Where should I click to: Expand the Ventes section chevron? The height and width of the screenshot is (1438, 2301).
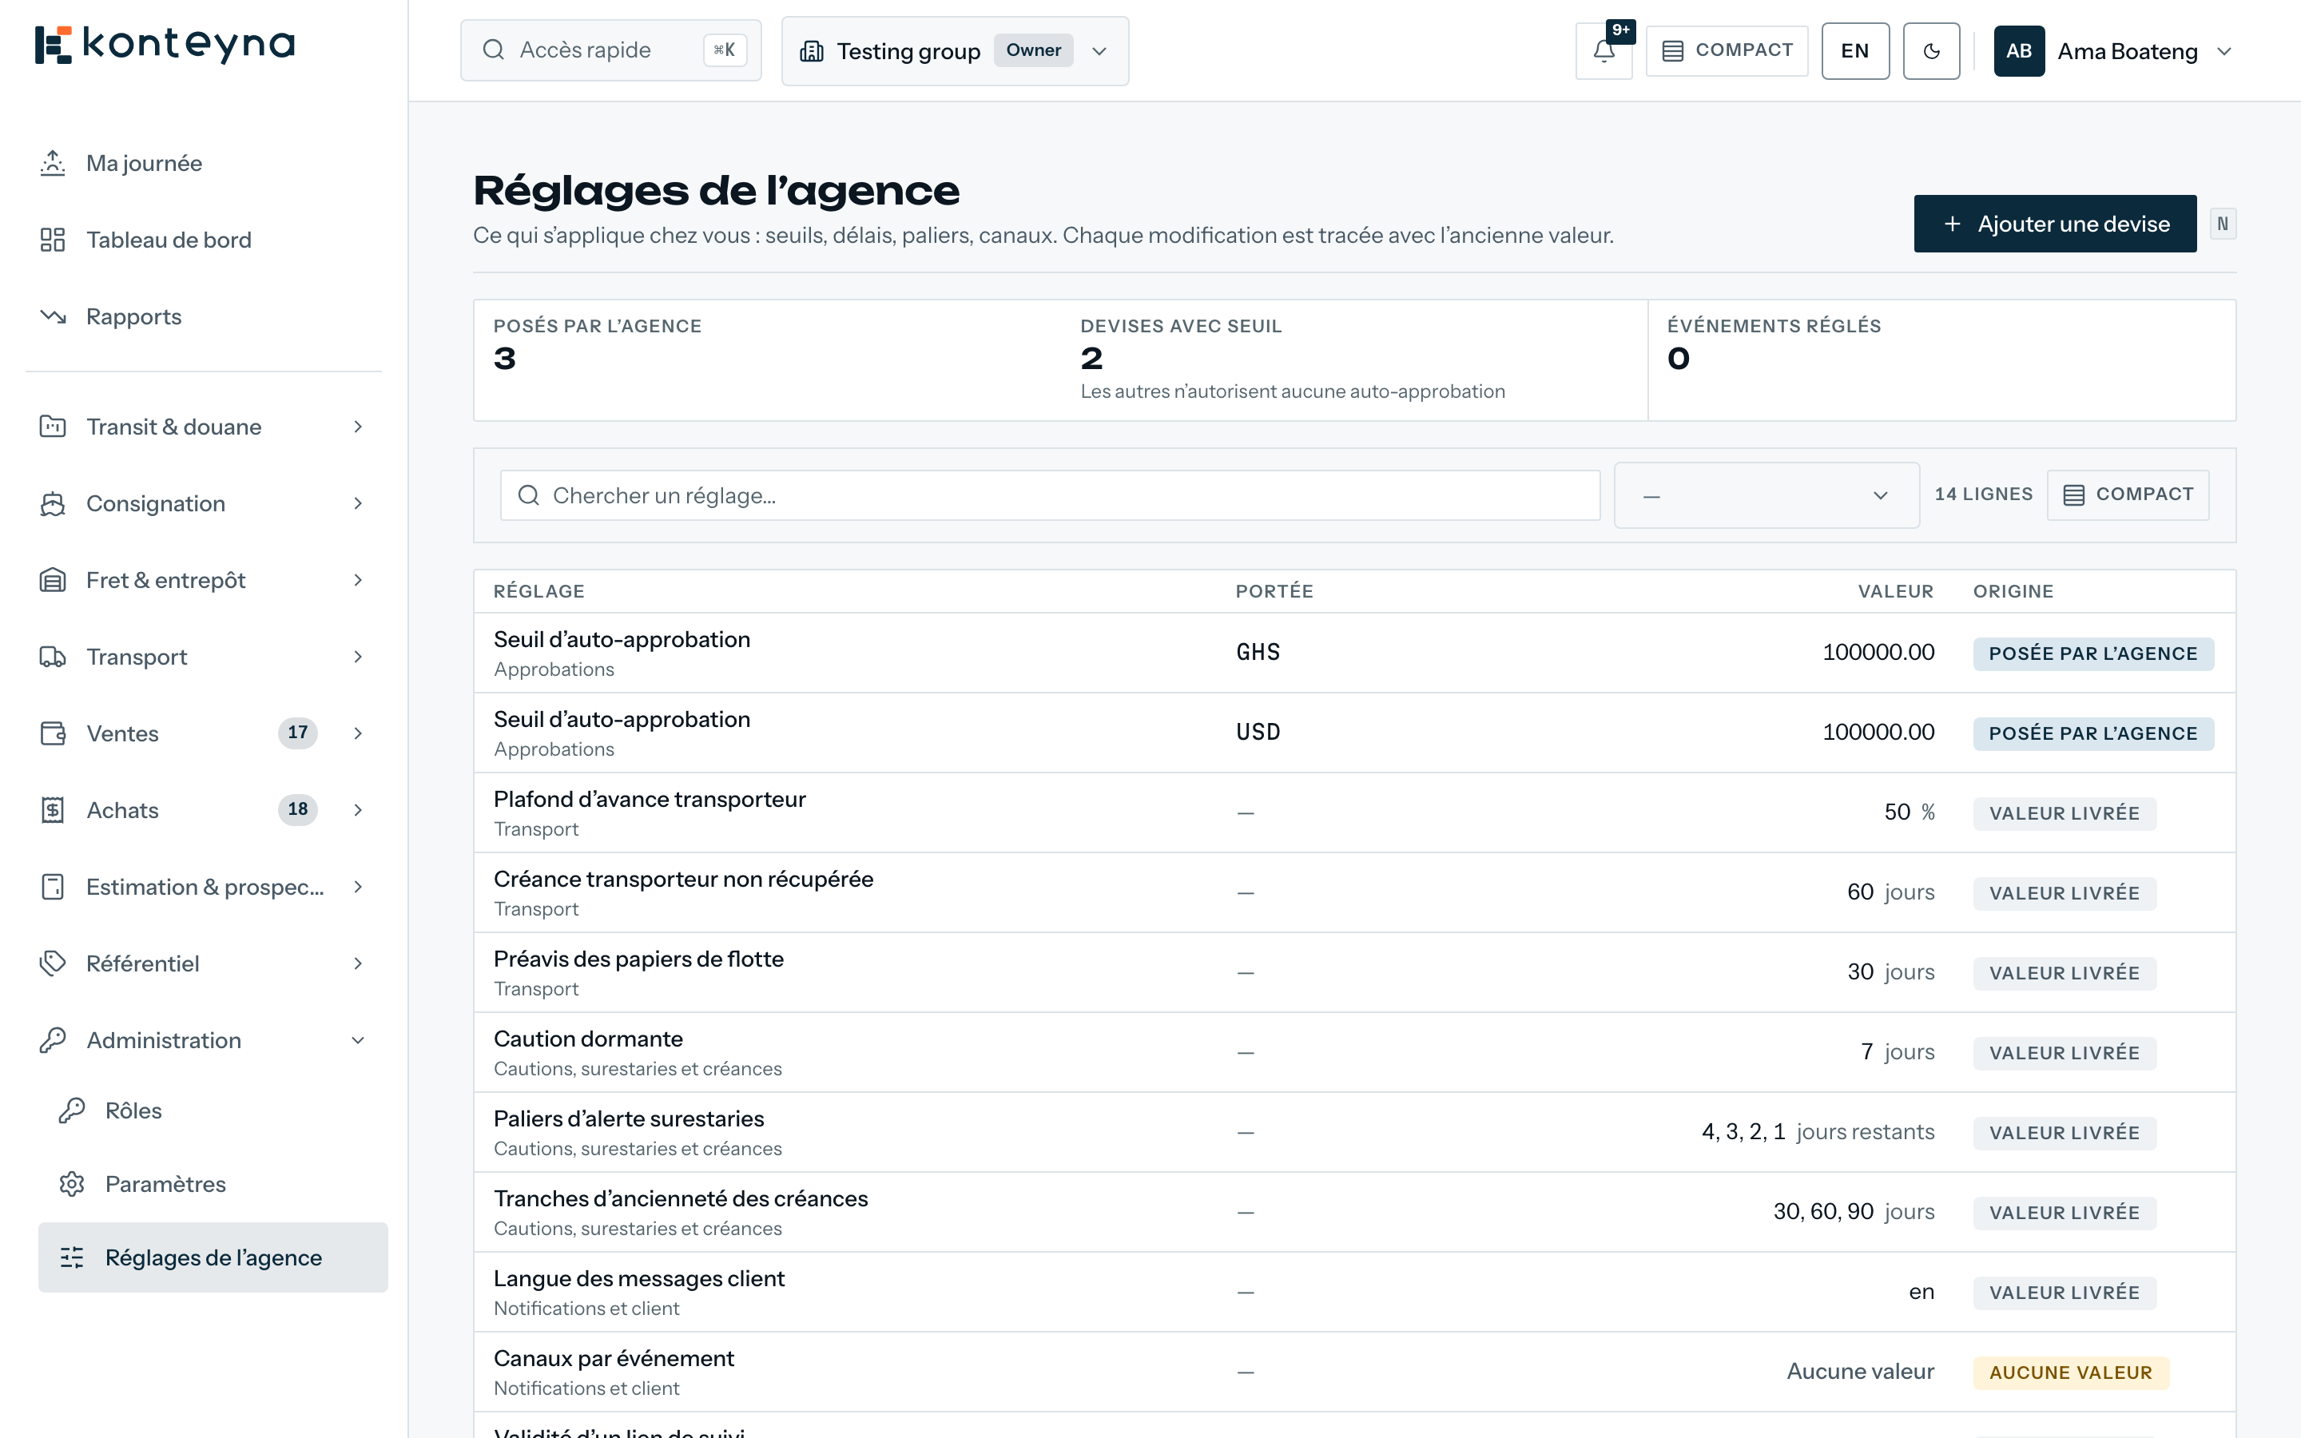point(359,733)
